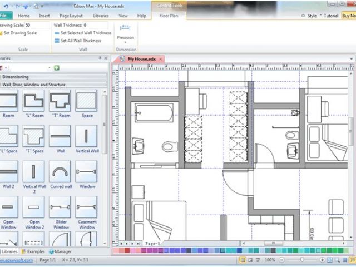The image size is (356, 267).
Task: Choose the Curved wall shape
Action: click(60, 174)
